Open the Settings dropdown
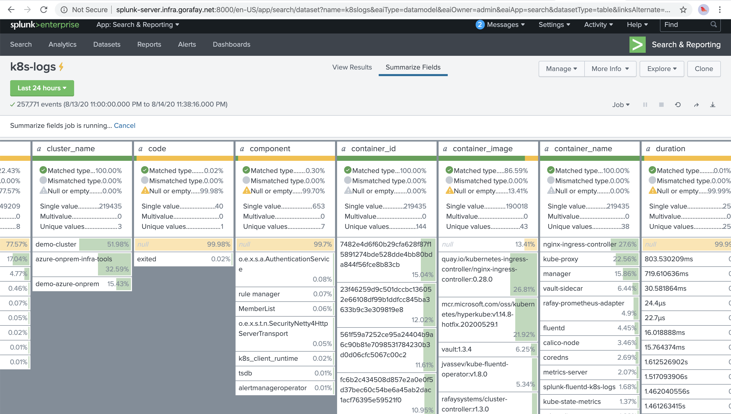Image resolution: width=731 pixels, height=414 pixels. pos(554,25)
